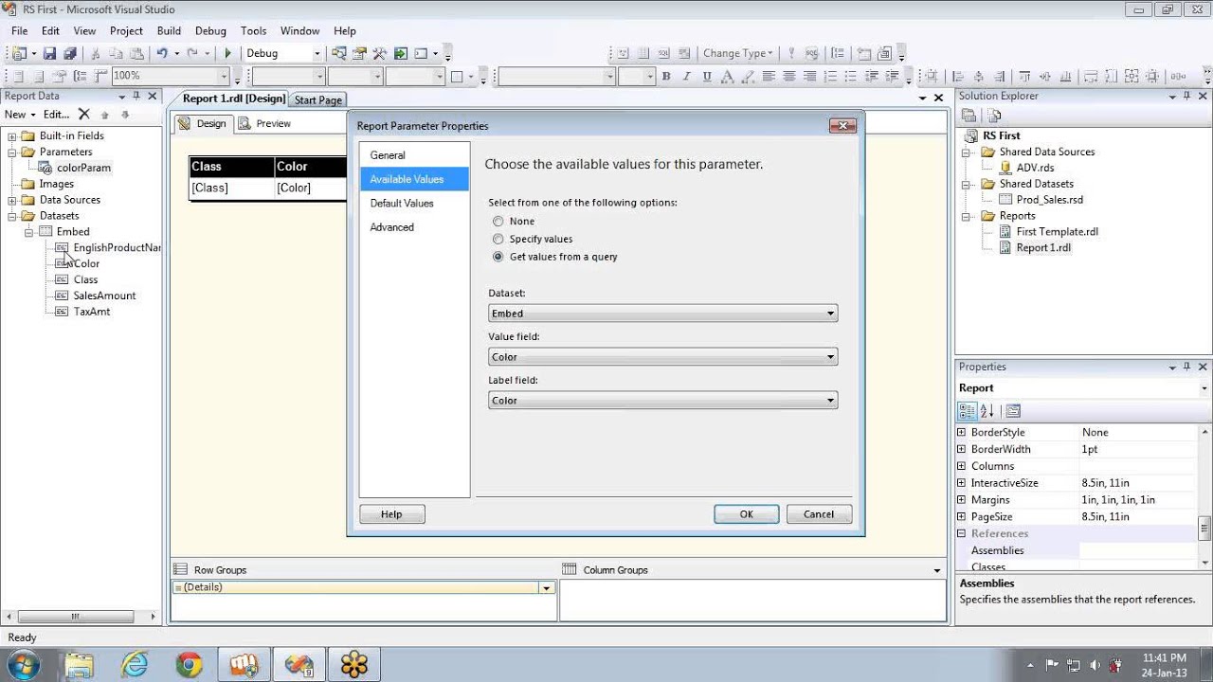Screen dimensions: 1213x682
Task: Open the New dropdown in Report Data
Action: (x=19, y=115)
